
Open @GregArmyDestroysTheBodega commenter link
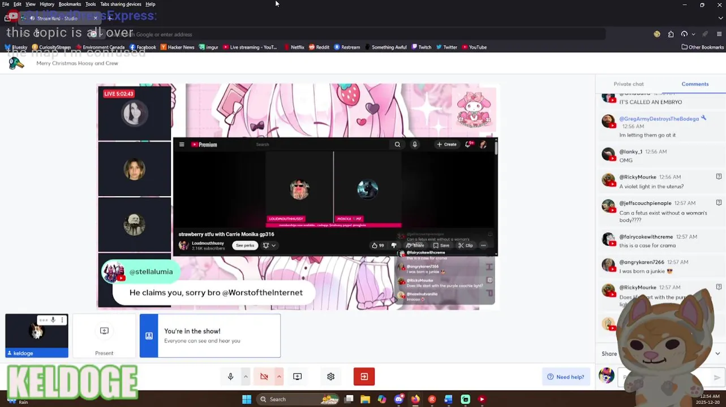tap(659, 119)
